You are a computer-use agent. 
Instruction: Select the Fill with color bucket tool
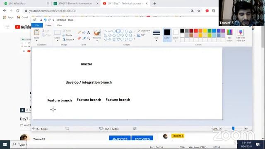click(x=84, y=32)
